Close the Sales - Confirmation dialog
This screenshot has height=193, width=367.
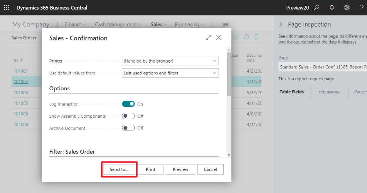click(x=218, y=37)
